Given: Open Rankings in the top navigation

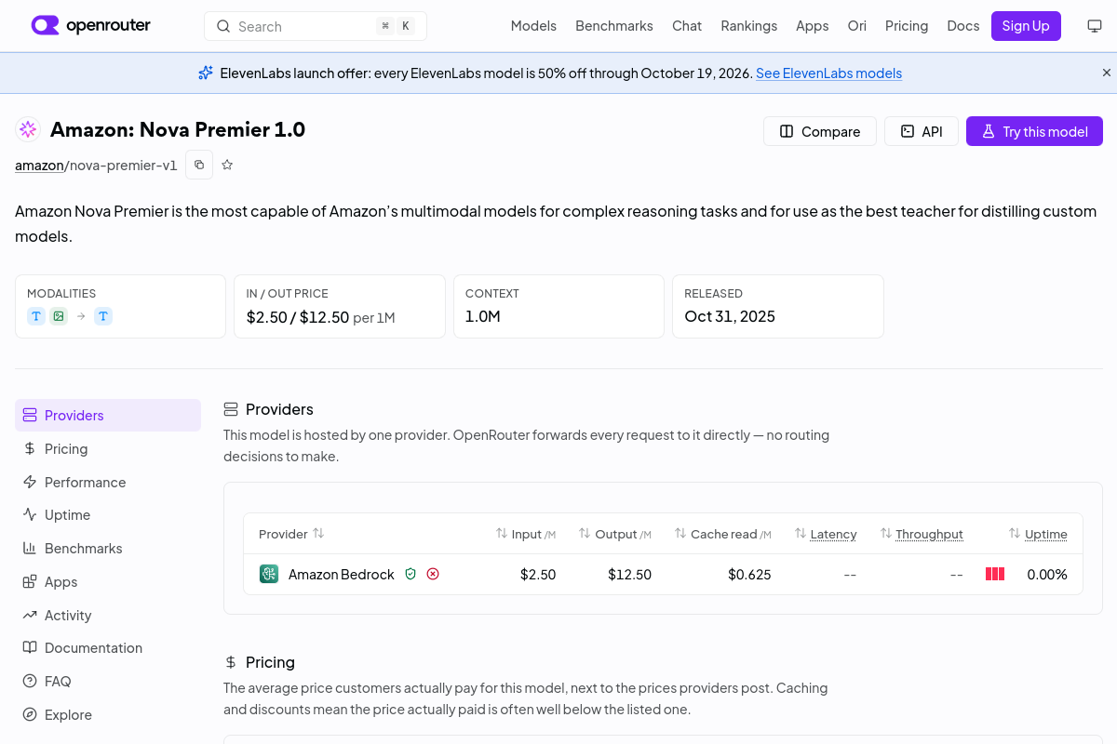Looking at the screenshot, I should pyautogui.click(x=748, y=26).
